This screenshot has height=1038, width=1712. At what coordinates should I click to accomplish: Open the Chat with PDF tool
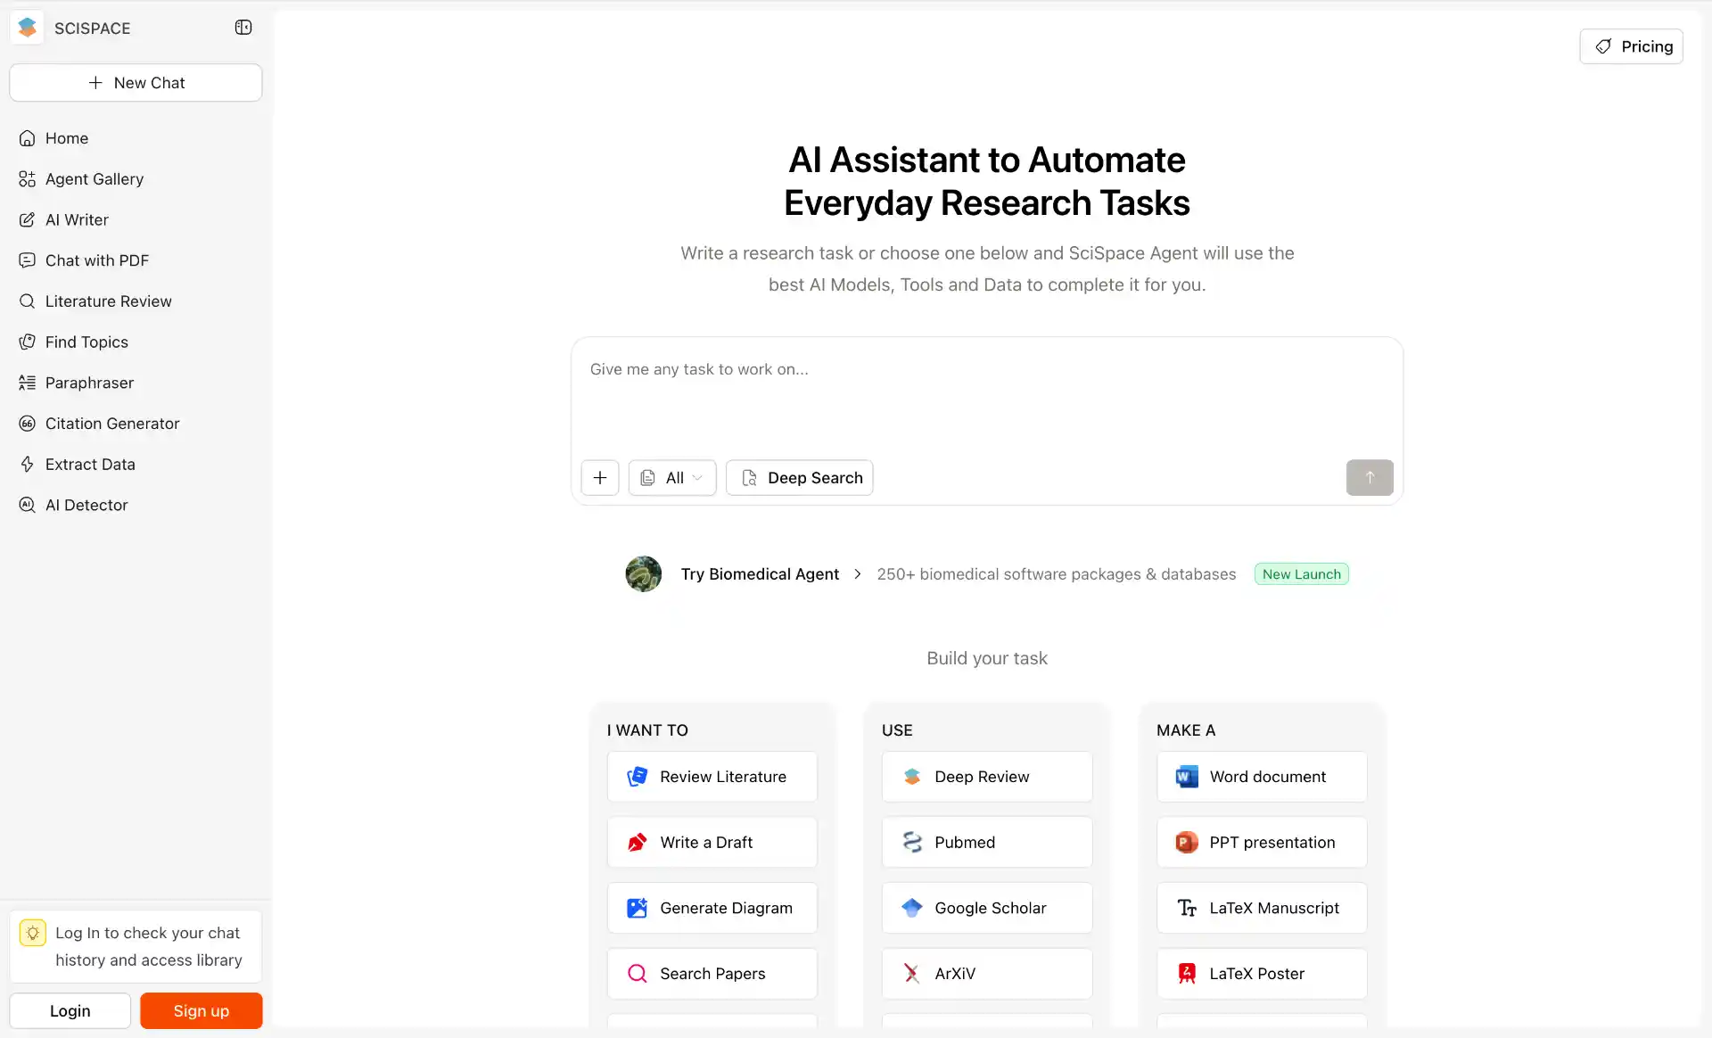coord(96,260)
